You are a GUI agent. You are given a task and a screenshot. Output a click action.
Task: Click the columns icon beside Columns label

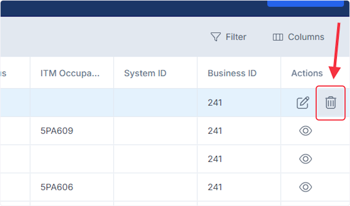coord(278,37)
